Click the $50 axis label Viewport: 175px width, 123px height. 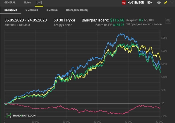[x=163, y=90]
